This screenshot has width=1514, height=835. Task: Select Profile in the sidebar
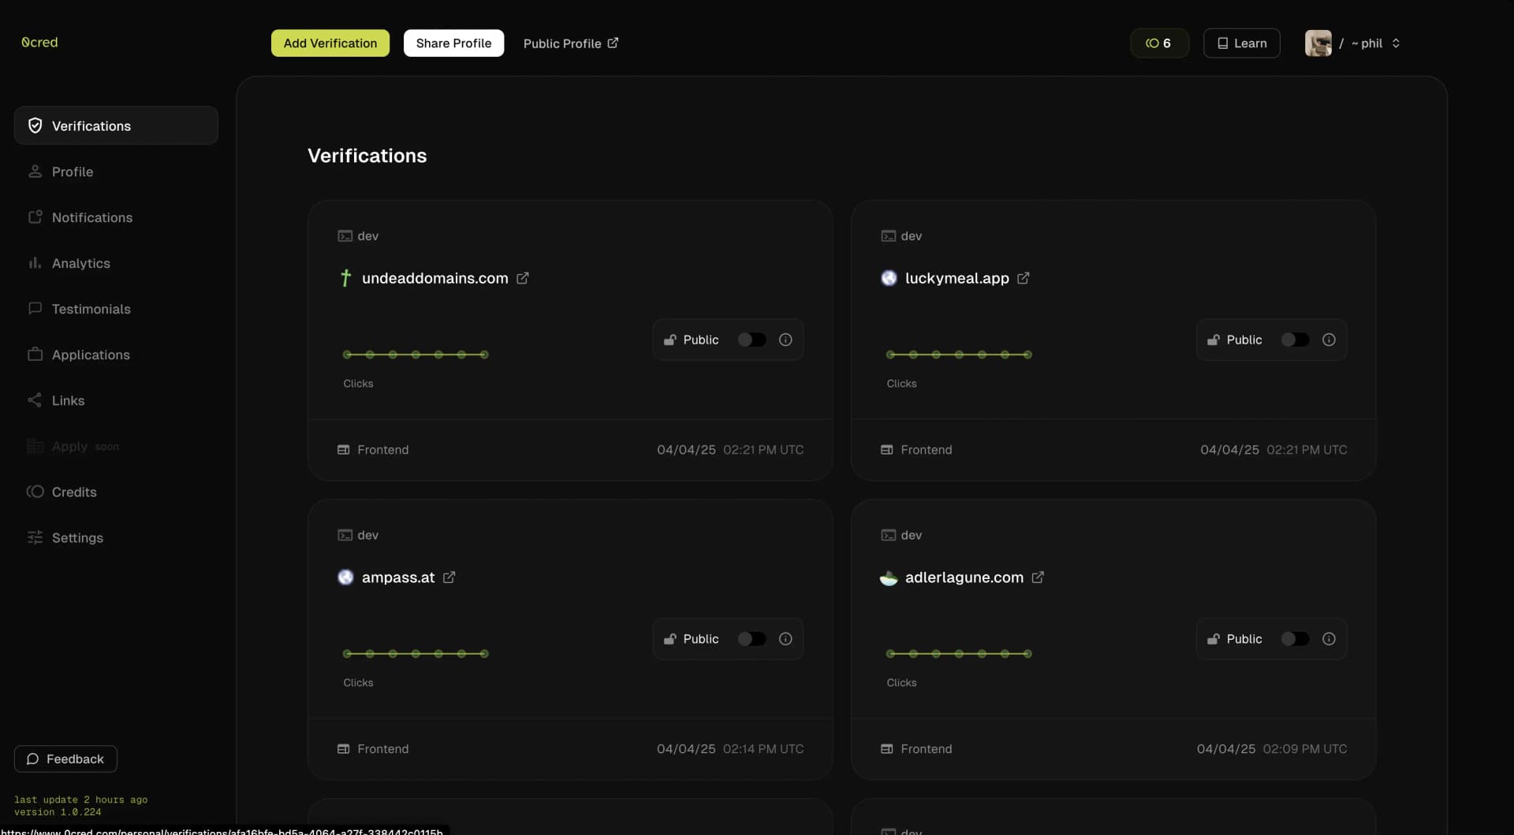coord(72,171)
